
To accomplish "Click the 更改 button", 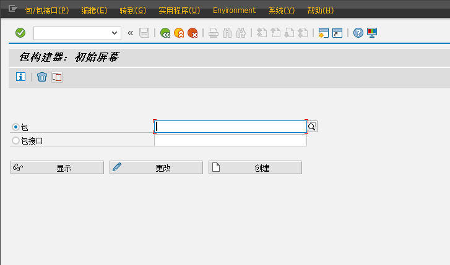I will tap(156, 167).
